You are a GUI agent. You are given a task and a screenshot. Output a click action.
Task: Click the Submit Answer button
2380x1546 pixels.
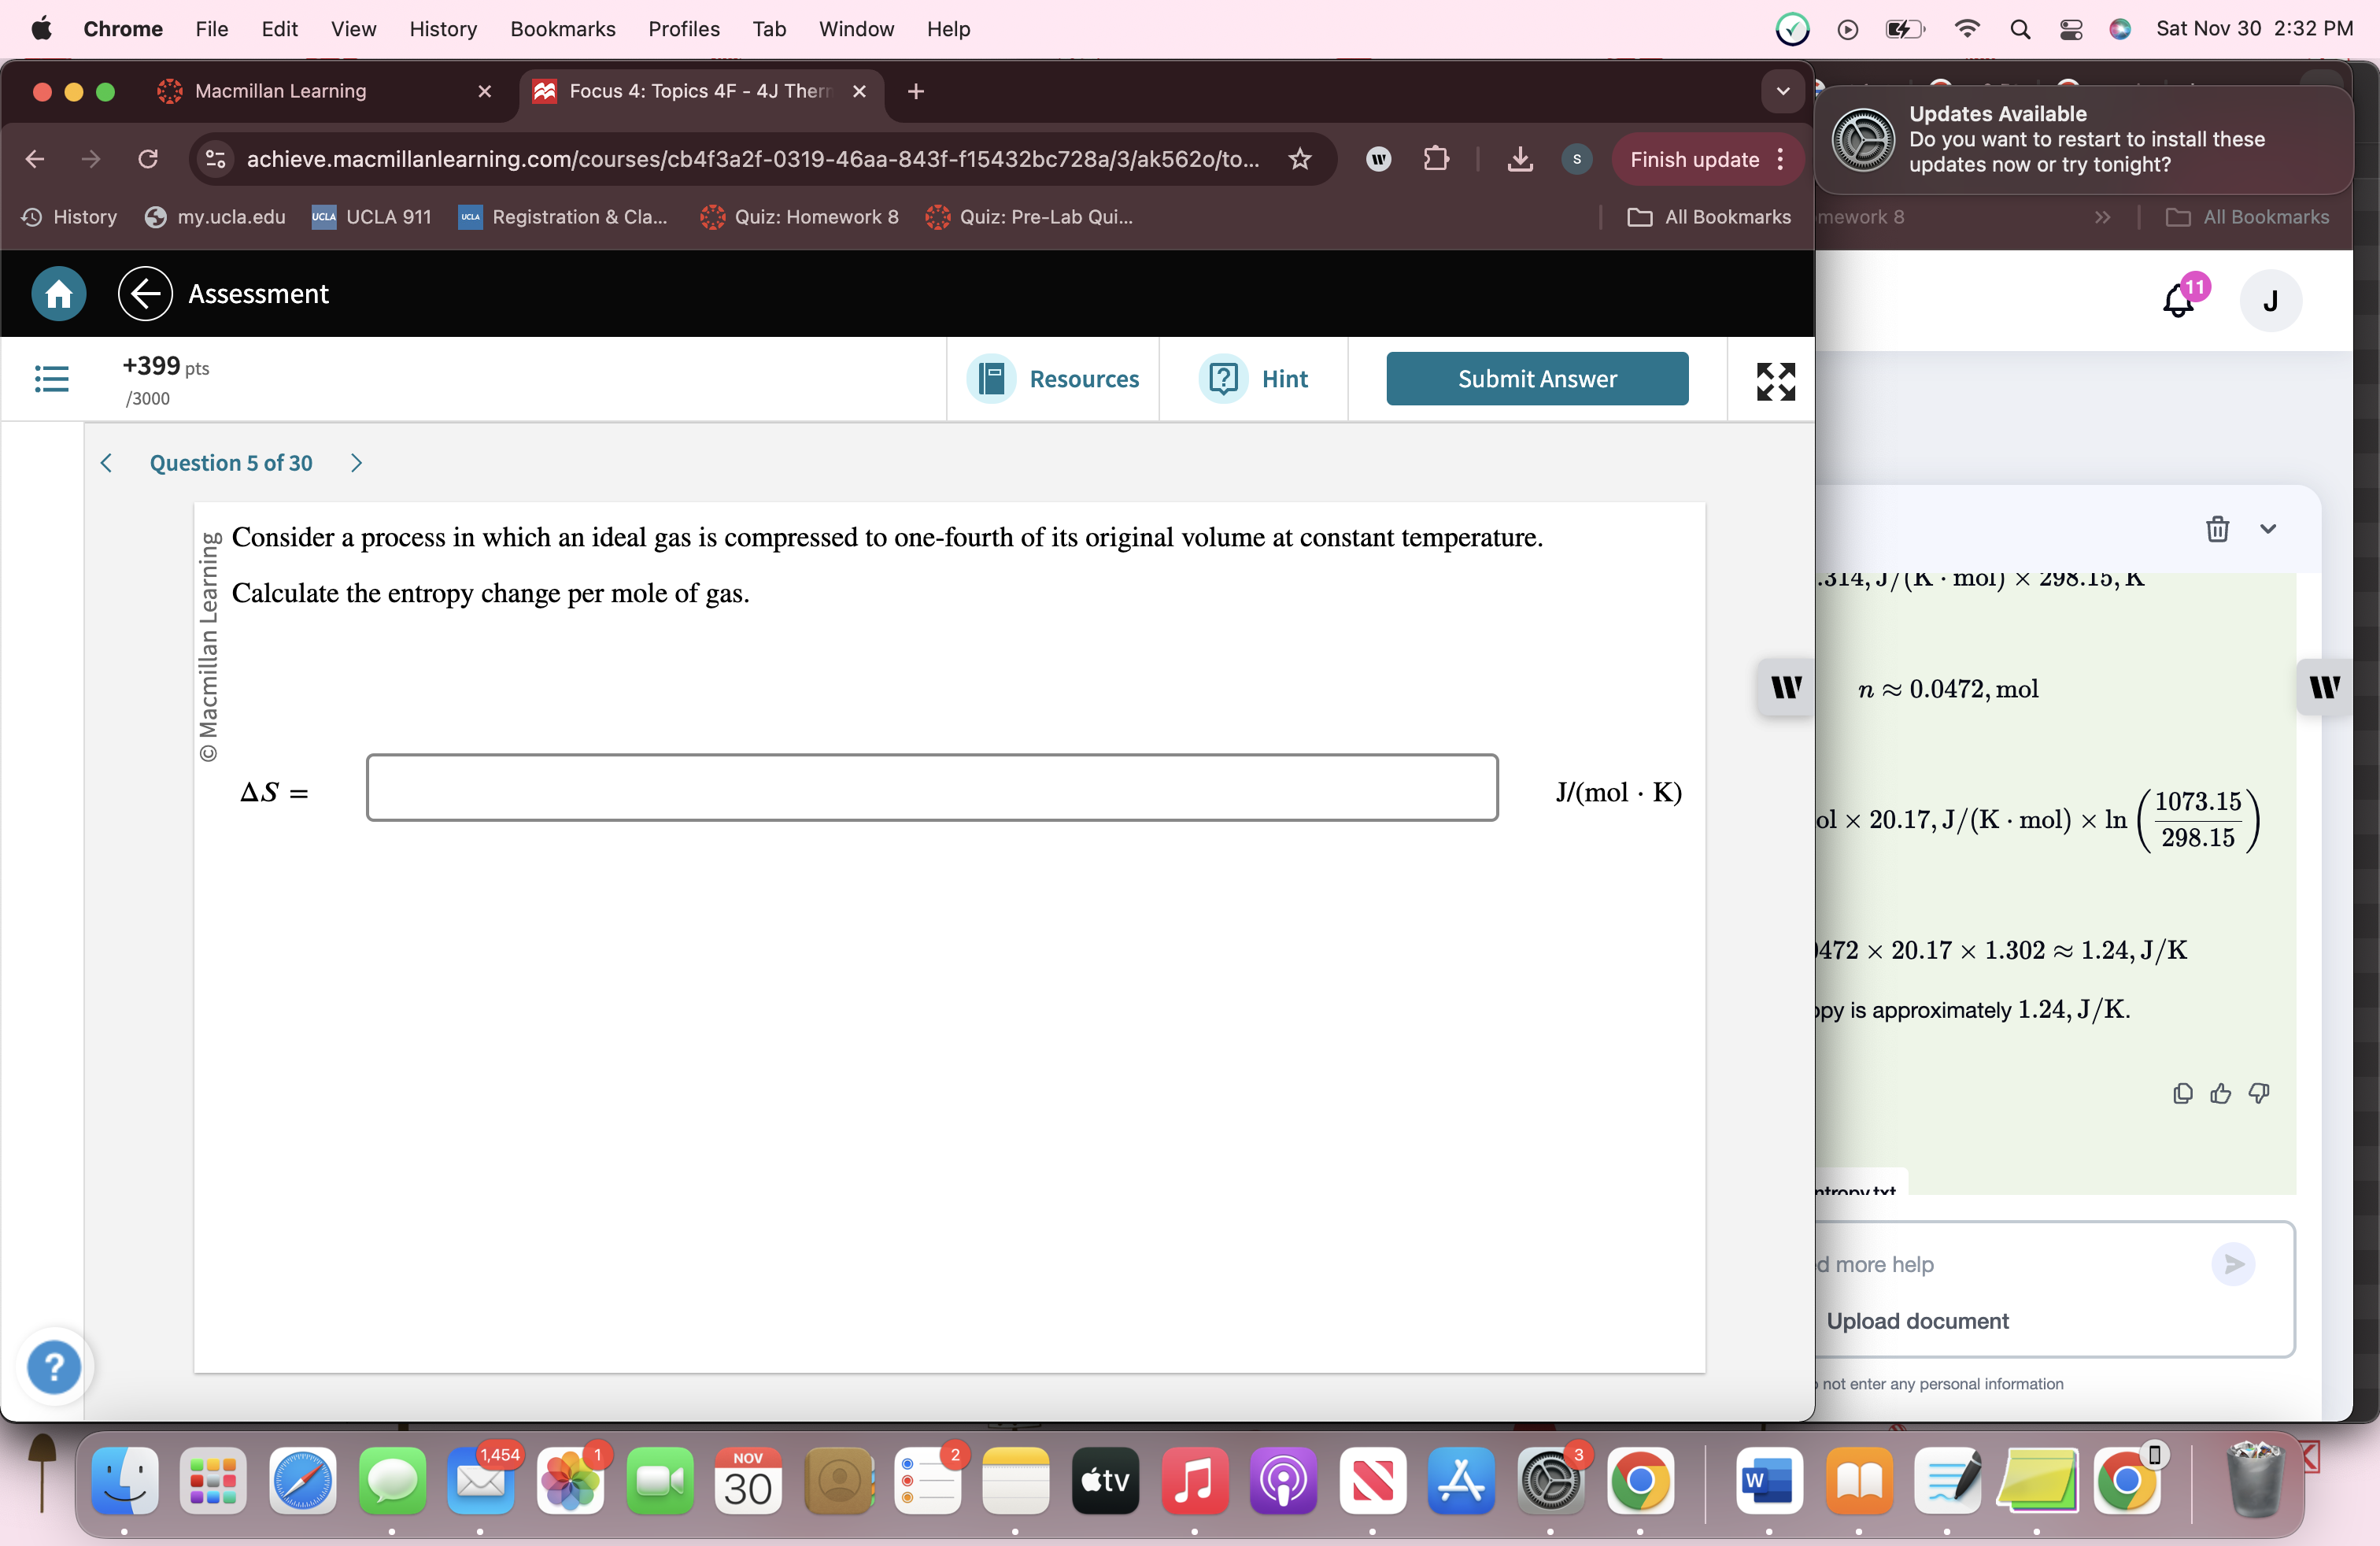pos(1537,379)
